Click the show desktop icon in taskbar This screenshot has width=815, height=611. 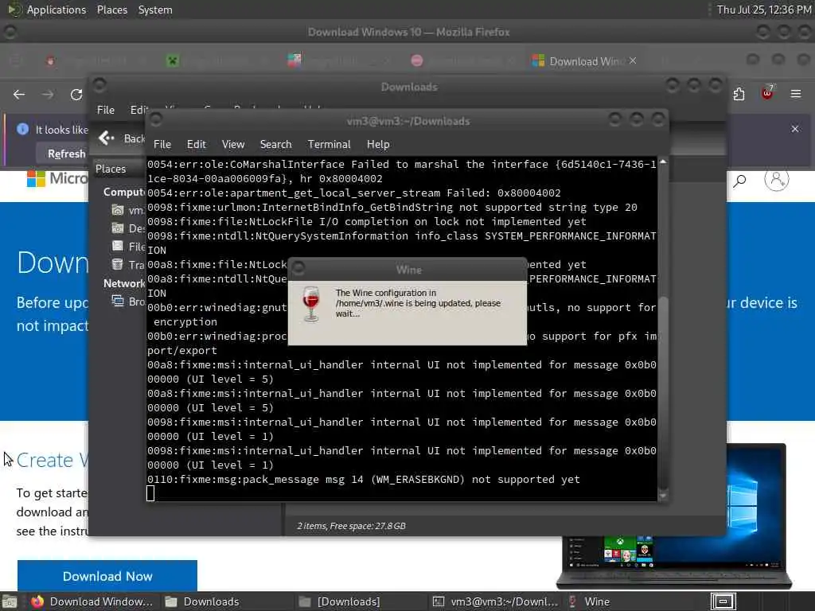pyautogui.click(x=10, y=601)
